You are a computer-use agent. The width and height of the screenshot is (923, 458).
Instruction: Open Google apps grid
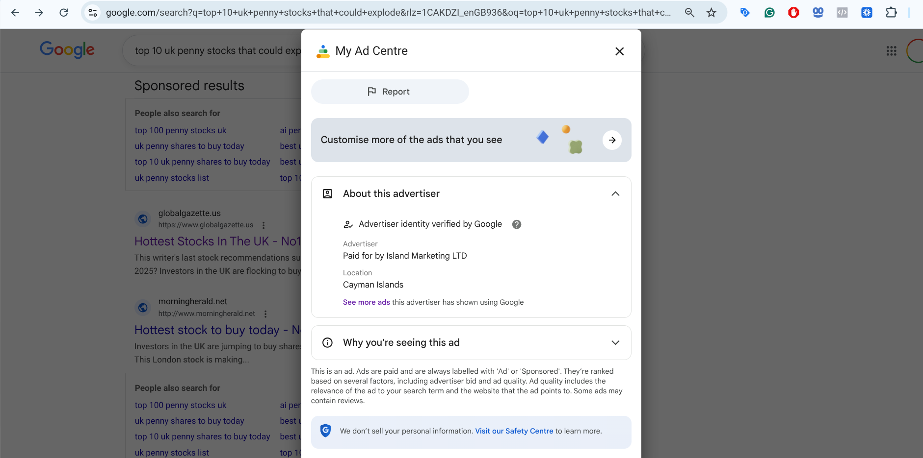(891, 51)
